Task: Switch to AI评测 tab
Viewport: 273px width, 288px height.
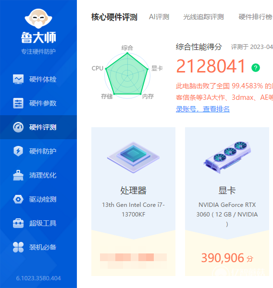Action: click(159, 17)
